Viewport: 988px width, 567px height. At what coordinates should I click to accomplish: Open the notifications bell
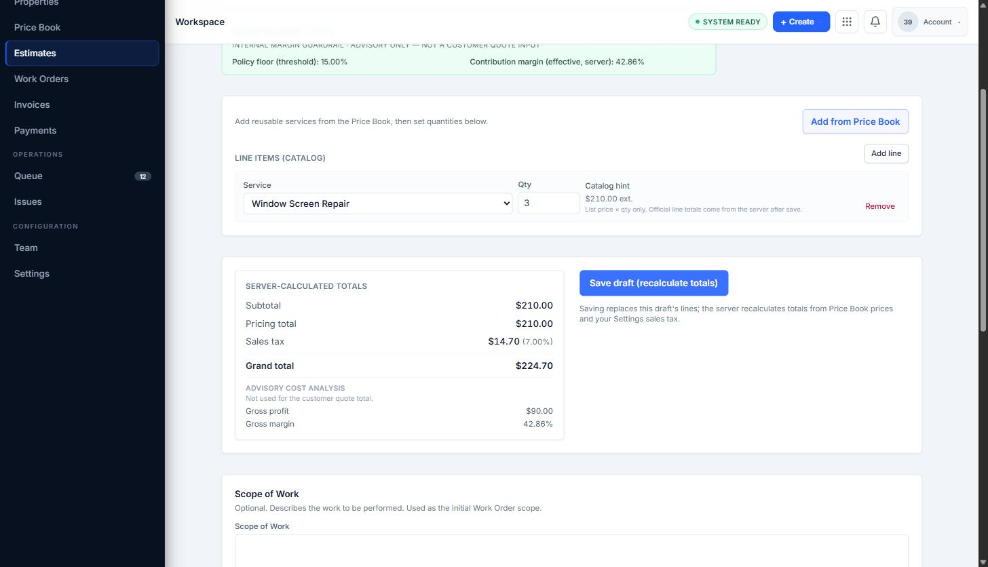tap(875, 22)
